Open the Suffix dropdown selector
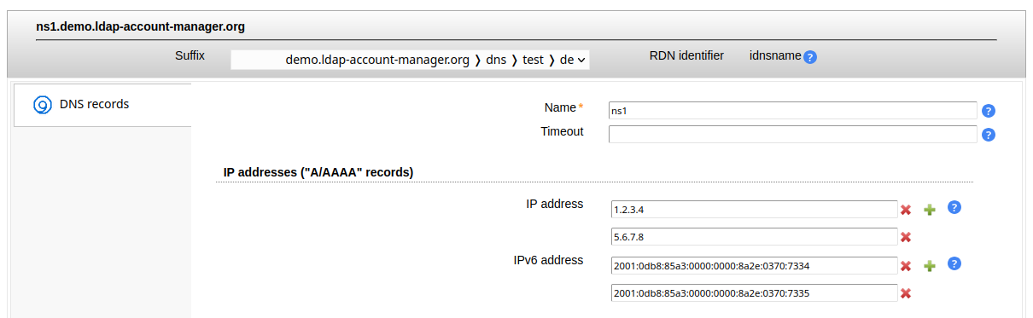This screenshot has width=1033, height=318. pos(410,60)
